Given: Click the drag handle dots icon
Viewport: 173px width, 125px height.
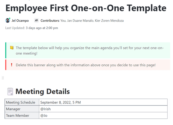Looking at the screenshot, I should [3, 78].
